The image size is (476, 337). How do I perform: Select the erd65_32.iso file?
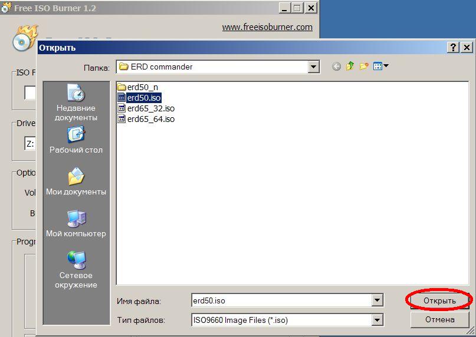(x=150, y=108)
